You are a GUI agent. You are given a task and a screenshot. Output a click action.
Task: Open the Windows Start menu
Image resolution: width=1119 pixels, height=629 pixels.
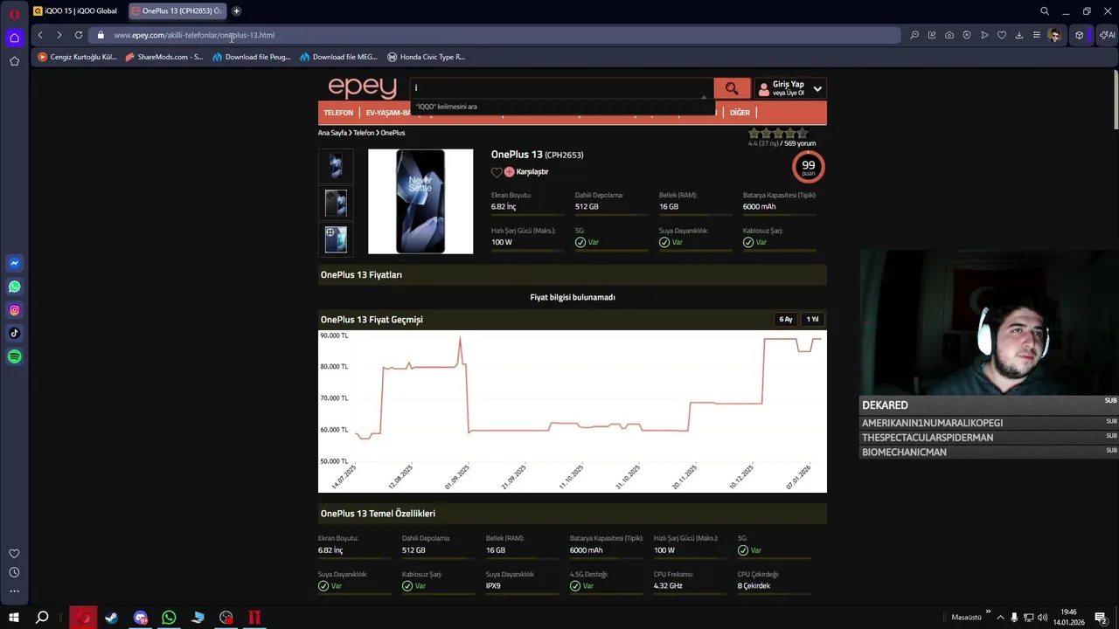(14, 618)
